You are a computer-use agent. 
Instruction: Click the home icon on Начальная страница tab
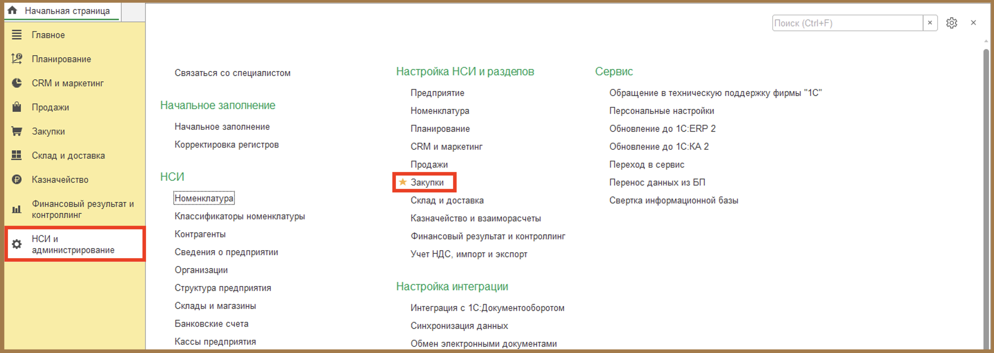(x=12, y=10)
